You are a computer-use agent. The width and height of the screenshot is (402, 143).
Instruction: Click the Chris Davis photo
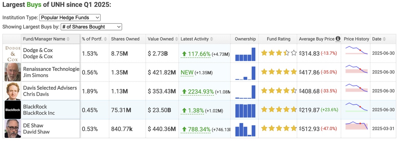point(13,91)
